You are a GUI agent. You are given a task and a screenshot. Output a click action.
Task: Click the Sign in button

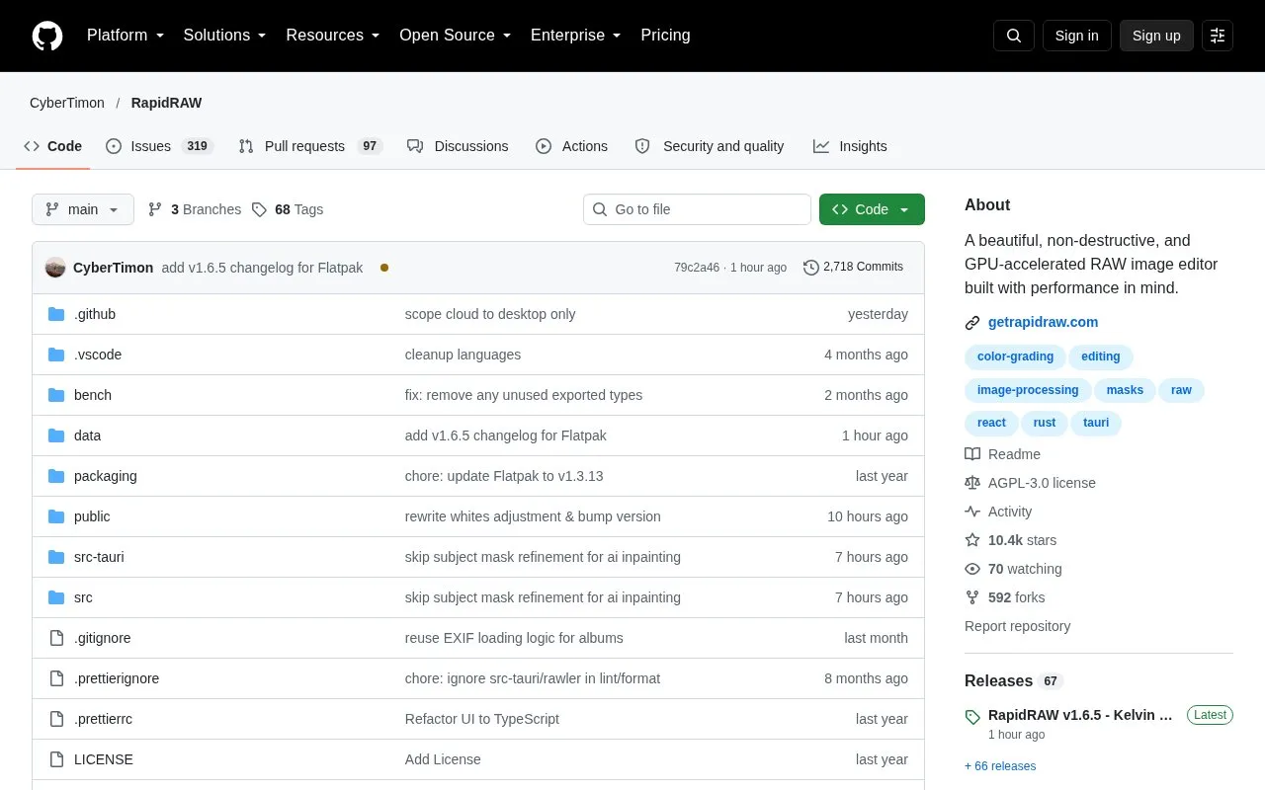[x=1076, y=36]
